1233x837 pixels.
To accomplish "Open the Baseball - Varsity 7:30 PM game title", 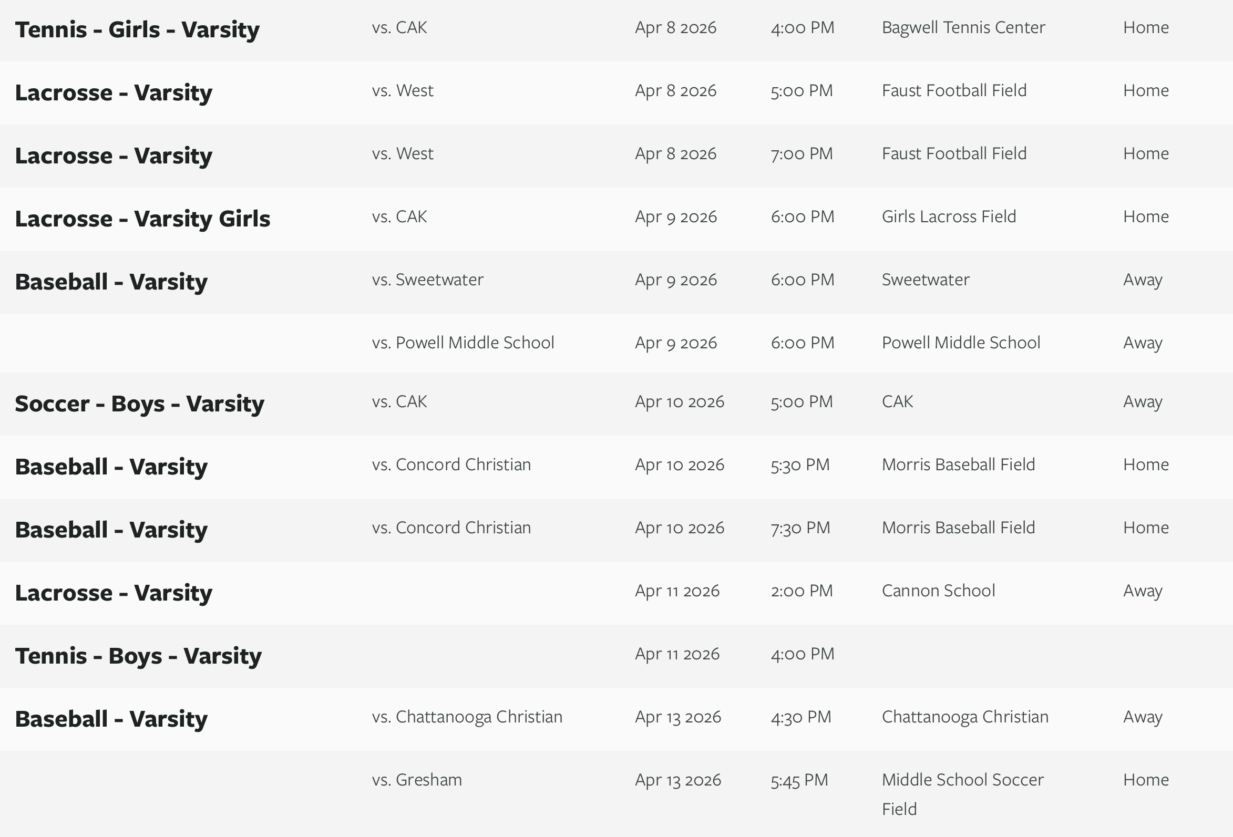I will pyautogui.click(x=111, y=530).
